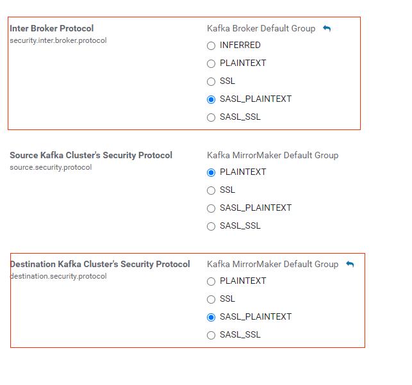Choose SSL for source Kafka cluster
This screenshot has height=385, width=412.
tap(211, 190)
